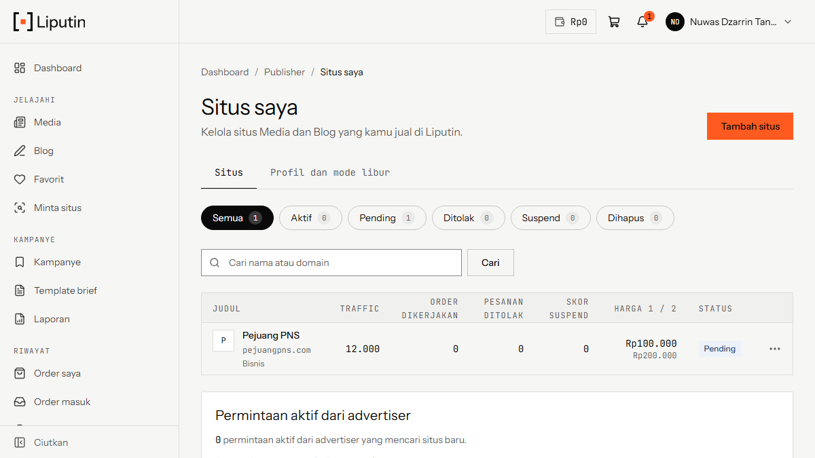Screen dimensions: 815x458
Task: Click the Kampanye bookmark icon
Action: pos(20,262)
